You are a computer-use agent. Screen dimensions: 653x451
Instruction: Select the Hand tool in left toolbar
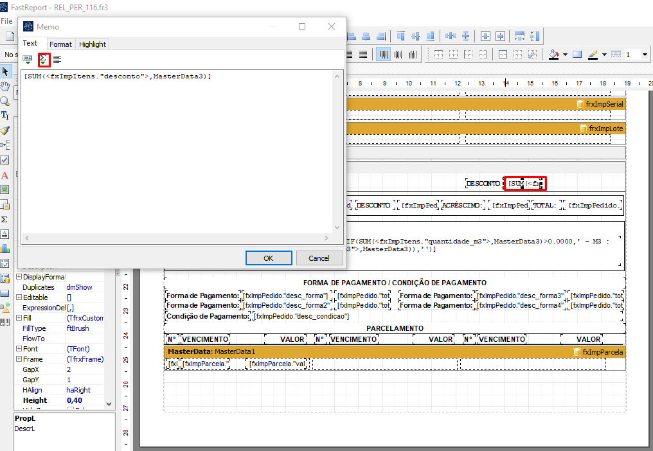pyautogui.click(x=5, y=86)
